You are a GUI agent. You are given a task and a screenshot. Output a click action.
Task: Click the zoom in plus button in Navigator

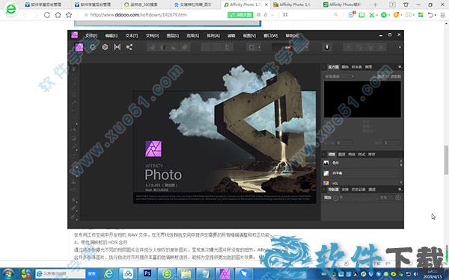pyautogui.click(x=398, y=198)
